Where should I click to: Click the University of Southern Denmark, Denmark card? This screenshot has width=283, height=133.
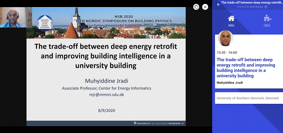[x=248, y=98]
